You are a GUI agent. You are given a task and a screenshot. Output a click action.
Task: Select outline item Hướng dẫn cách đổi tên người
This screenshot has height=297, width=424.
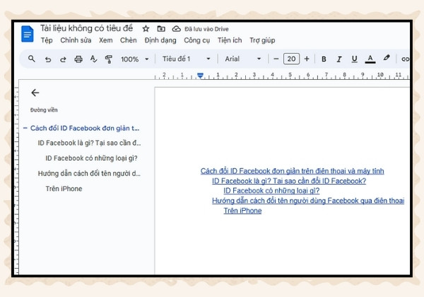89,173
